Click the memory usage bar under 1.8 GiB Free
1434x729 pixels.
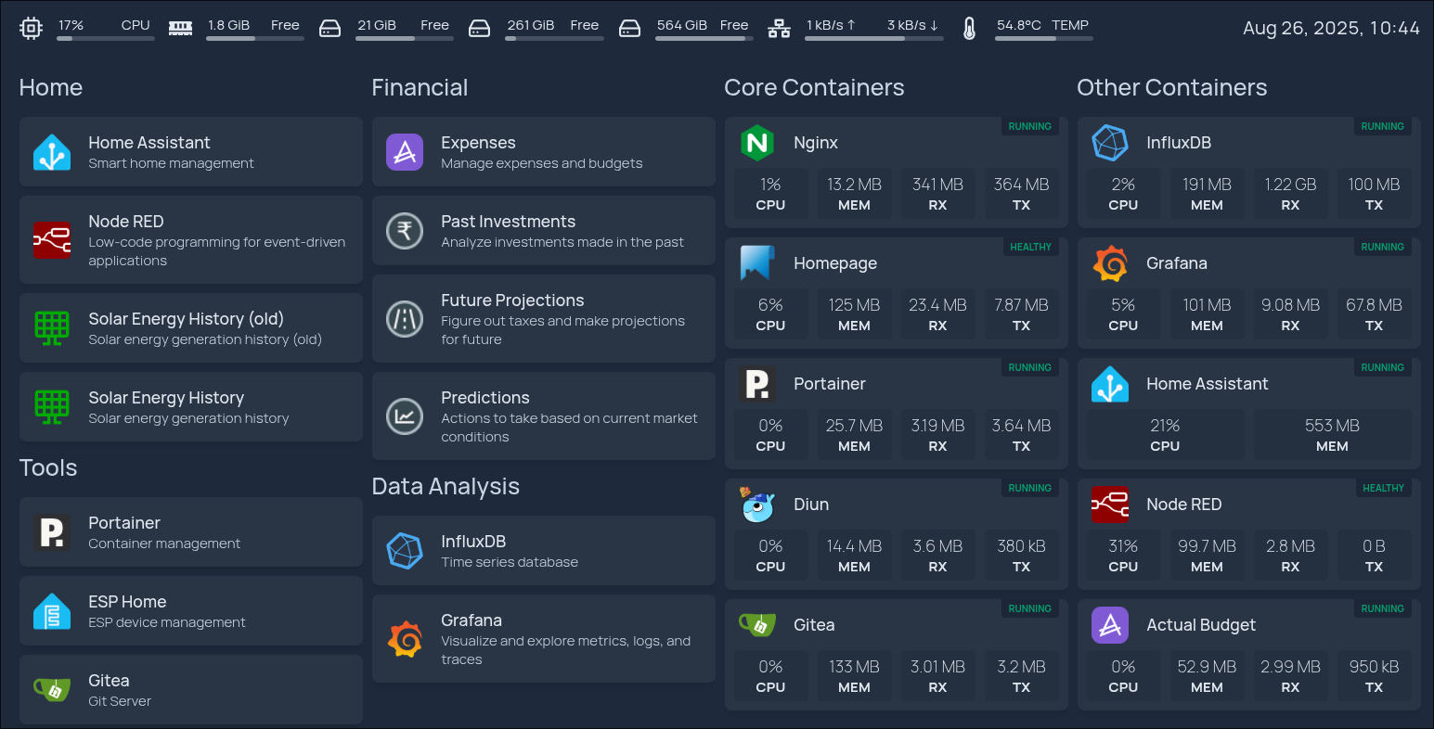tap(255, 39)
